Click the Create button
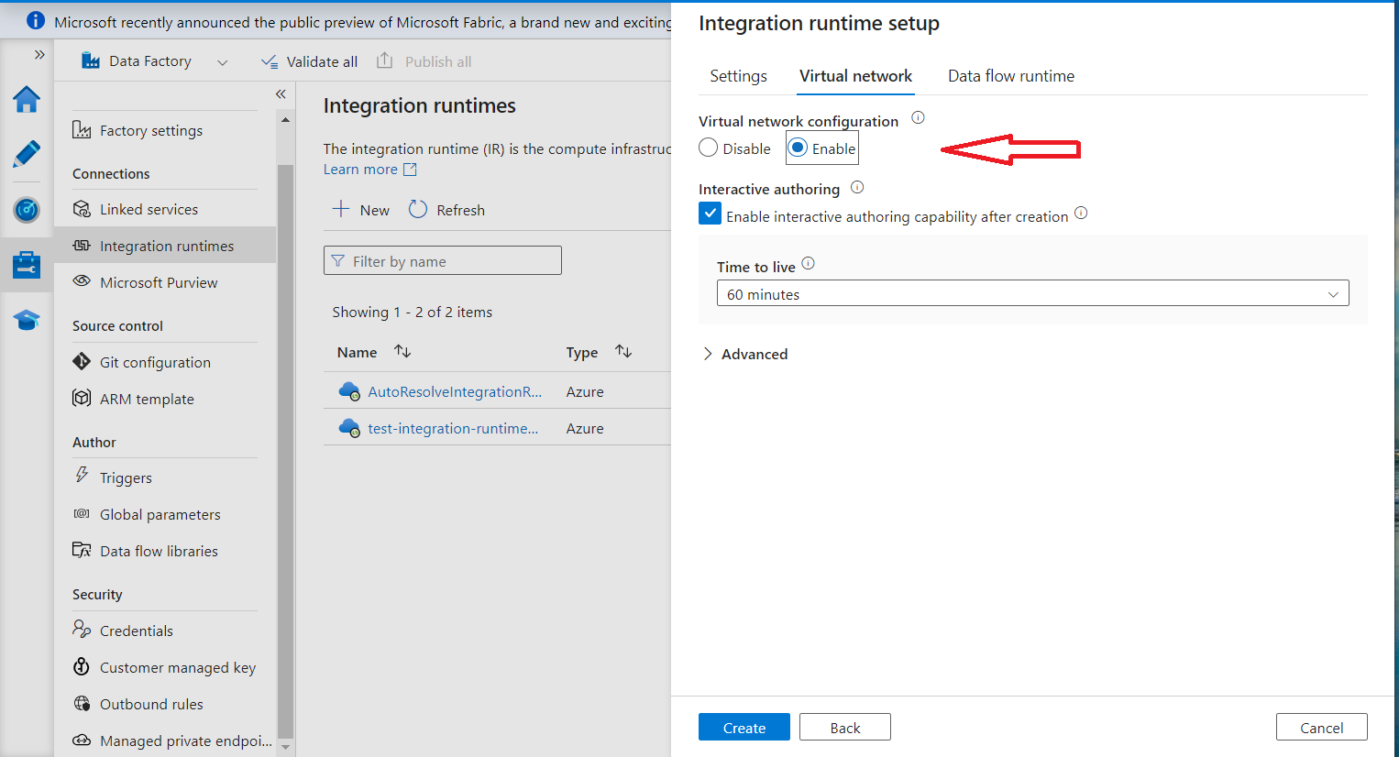This screenshot has width=1399, height=757. (744, 727)
